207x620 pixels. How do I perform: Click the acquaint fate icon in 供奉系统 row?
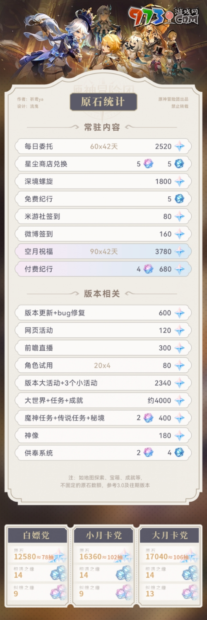[x=179, y=453]
